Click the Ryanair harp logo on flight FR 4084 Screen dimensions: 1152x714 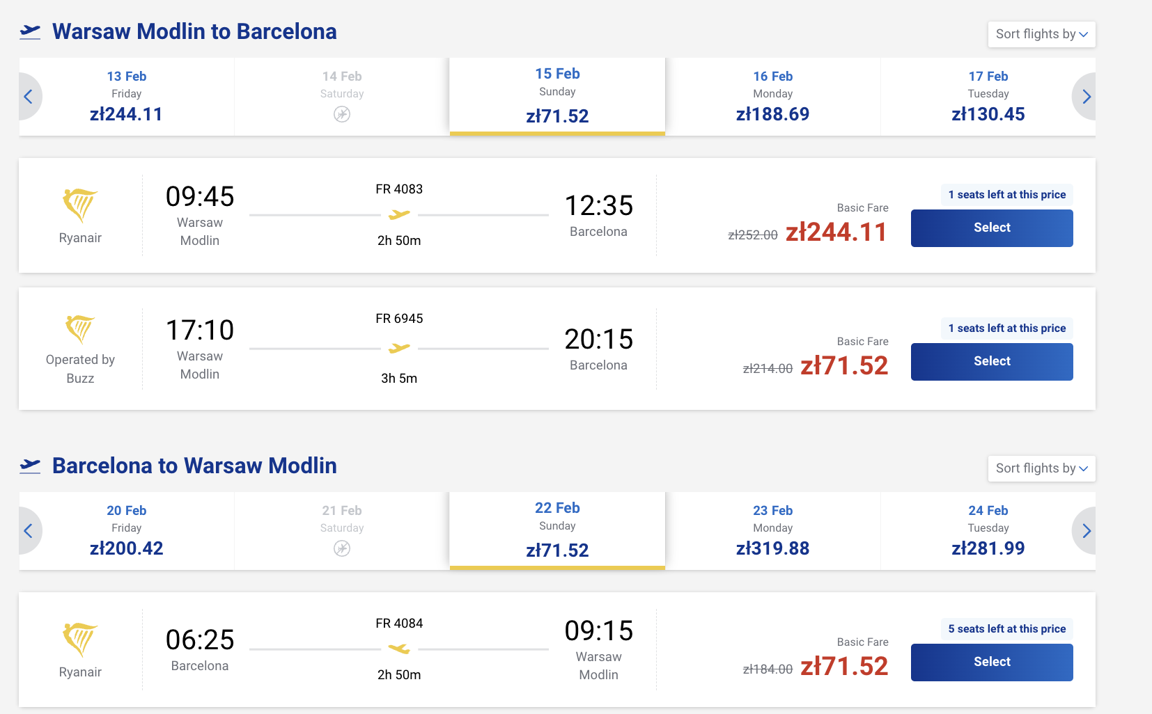(80, 640)
